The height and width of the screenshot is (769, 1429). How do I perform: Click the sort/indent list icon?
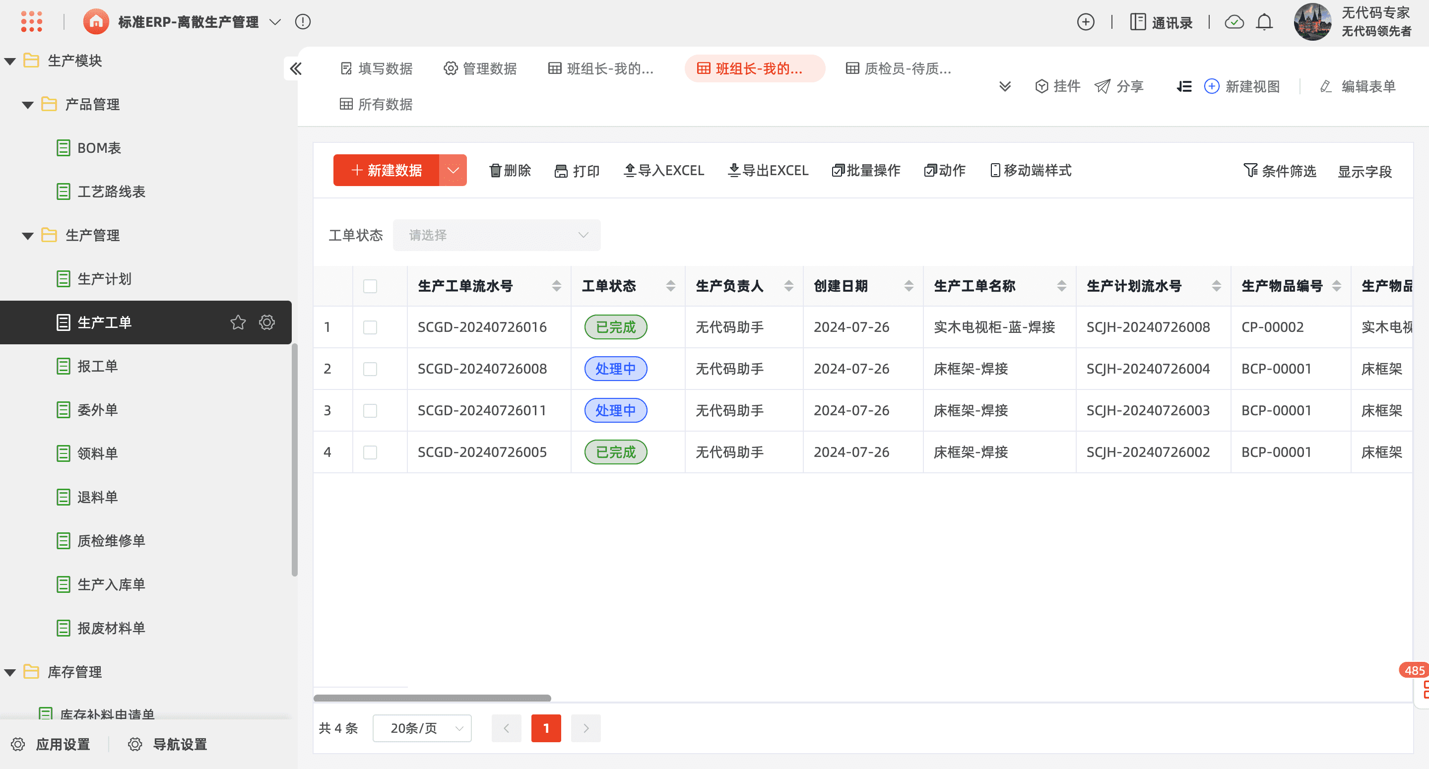pyautogui.click(x=1184, y=86)
